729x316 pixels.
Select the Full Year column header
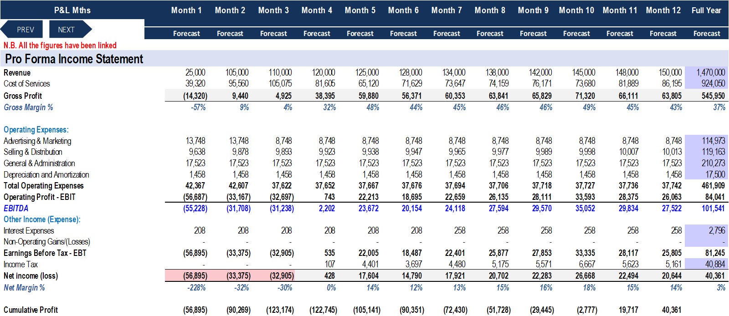click(707, 10)
